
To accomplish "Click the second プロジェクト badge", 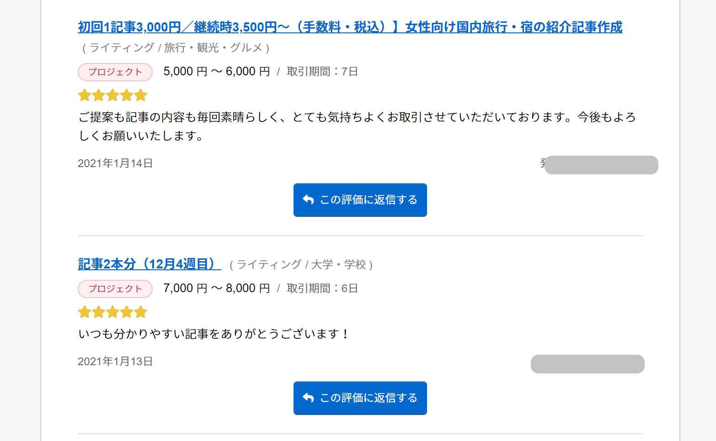I will (x=115, y=289).
